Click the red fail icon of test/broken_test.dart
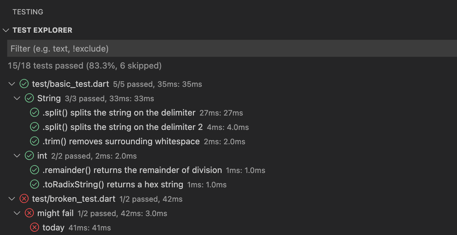 pos(24,199)
